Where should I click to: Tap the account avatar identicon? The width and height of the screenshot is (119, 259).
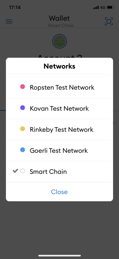click(59, 41)
